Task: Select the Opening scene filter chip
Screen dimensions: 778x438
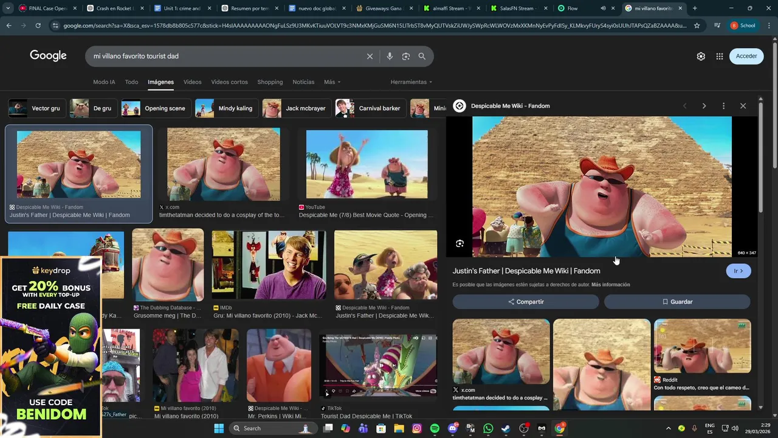Action: tap(156, 108)
